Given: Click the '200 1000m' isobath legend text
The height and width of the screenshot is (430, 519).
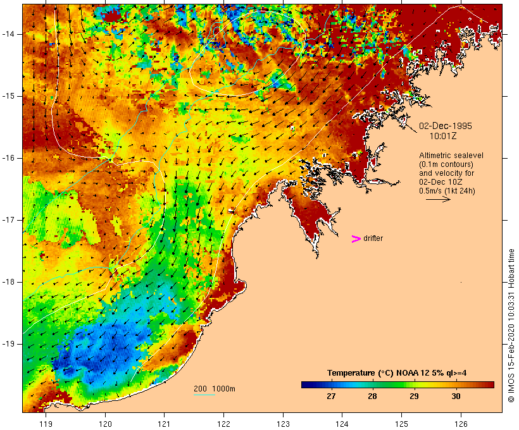Looking at the screenshot, I should 215,389.
